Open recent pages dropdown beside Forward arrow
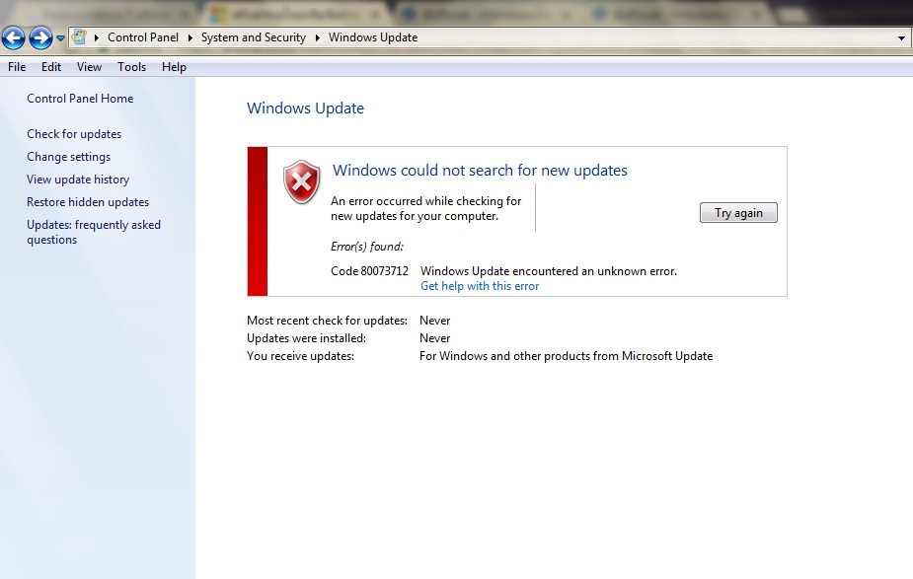The height and width of the screenshot is (579, 913). (60, 38)
